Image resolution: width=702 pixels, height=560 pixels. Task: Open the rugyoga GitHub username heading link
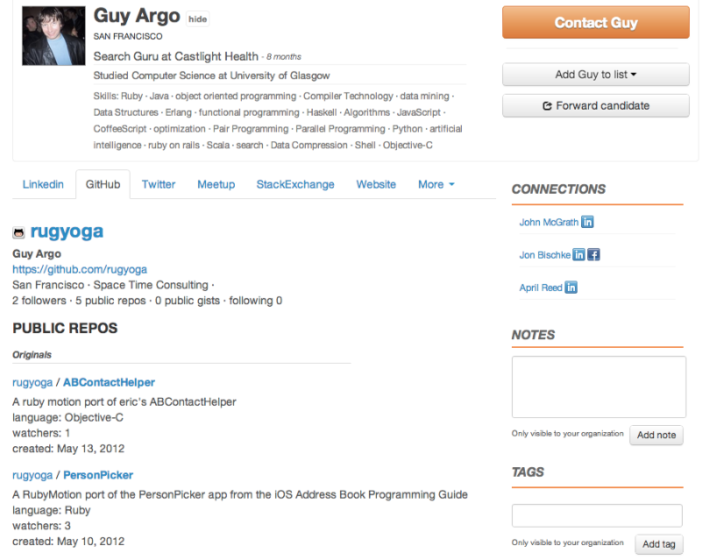67,231
